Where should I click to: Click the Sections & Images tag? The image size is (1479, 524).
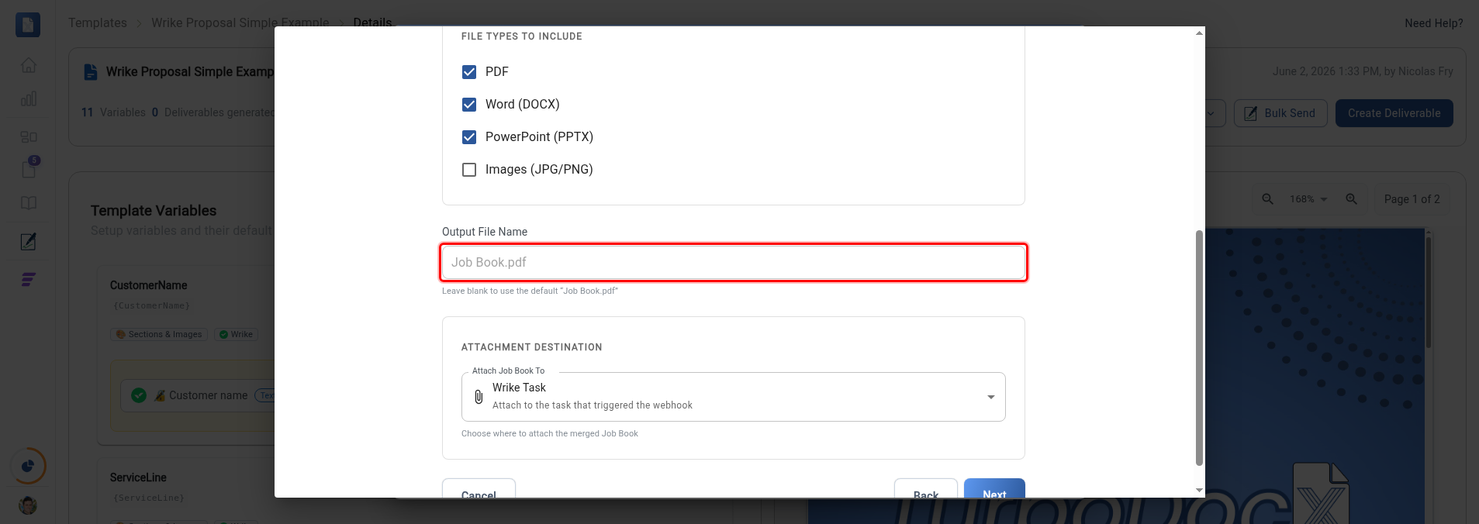[159, 334]
